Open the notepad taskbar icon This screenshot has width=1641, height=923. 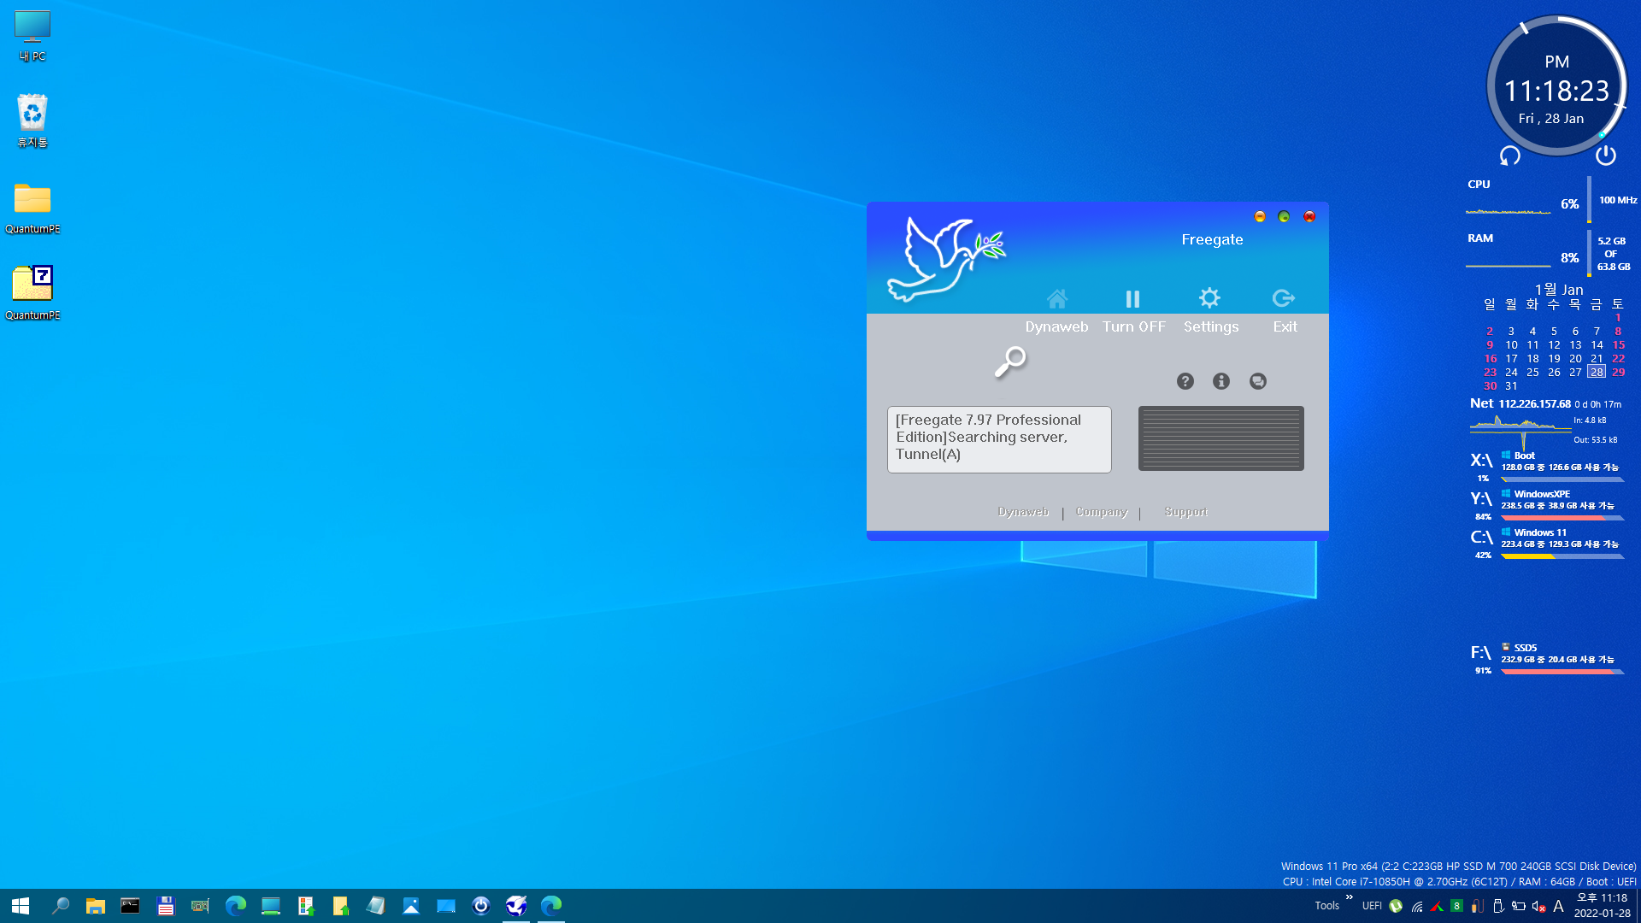pyautogui.click(x=375, y=906)
